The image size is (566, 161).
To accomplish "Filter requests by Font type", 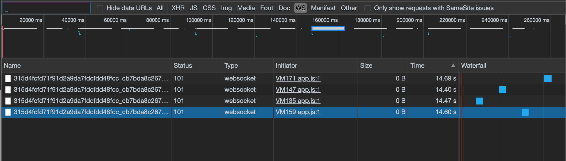I will tap(266, 8).
